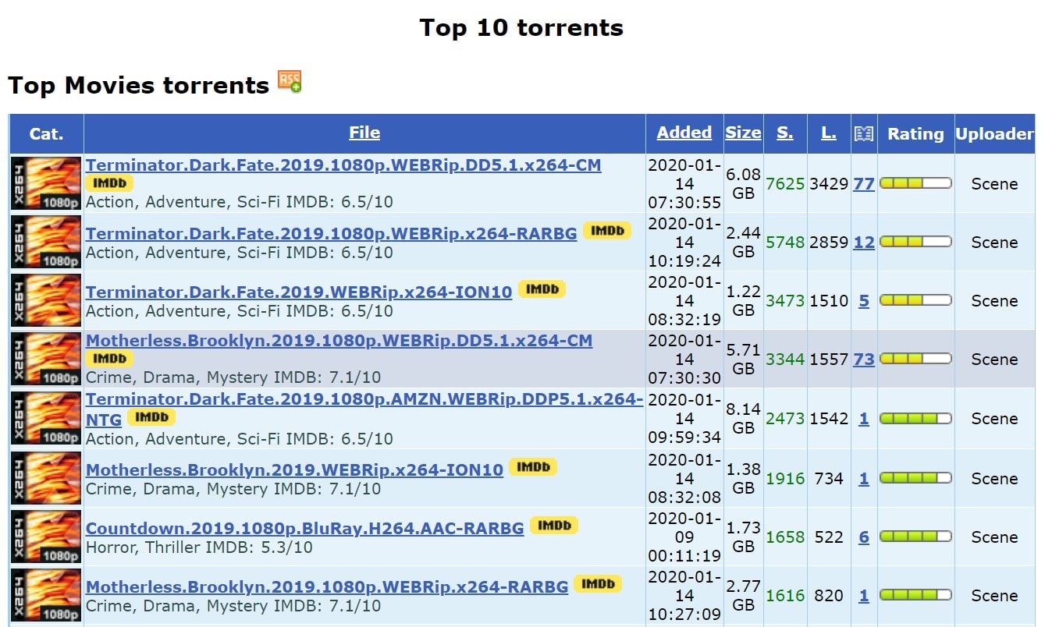Click rating bar for Motherless.Brooklyn x264-ION10 row
This screenshot has height=627, width=1045.
[915, 478]
